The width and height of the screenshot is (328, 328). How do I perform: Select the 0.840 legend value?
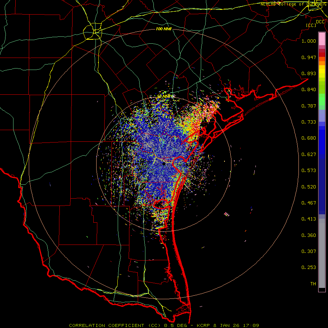coord(309,90)
